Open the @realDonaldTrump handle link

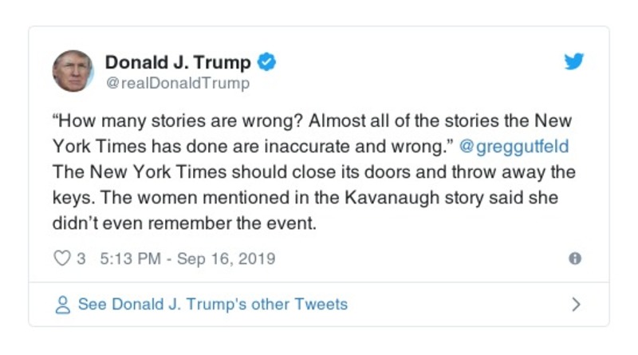(x=177, y=83)
